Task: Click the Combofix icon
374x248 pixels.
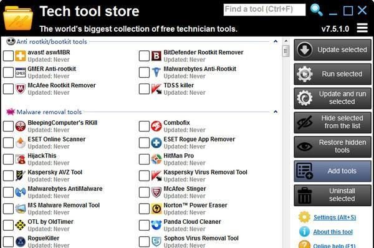Action: pyautogui.click(x=156, y=126)
